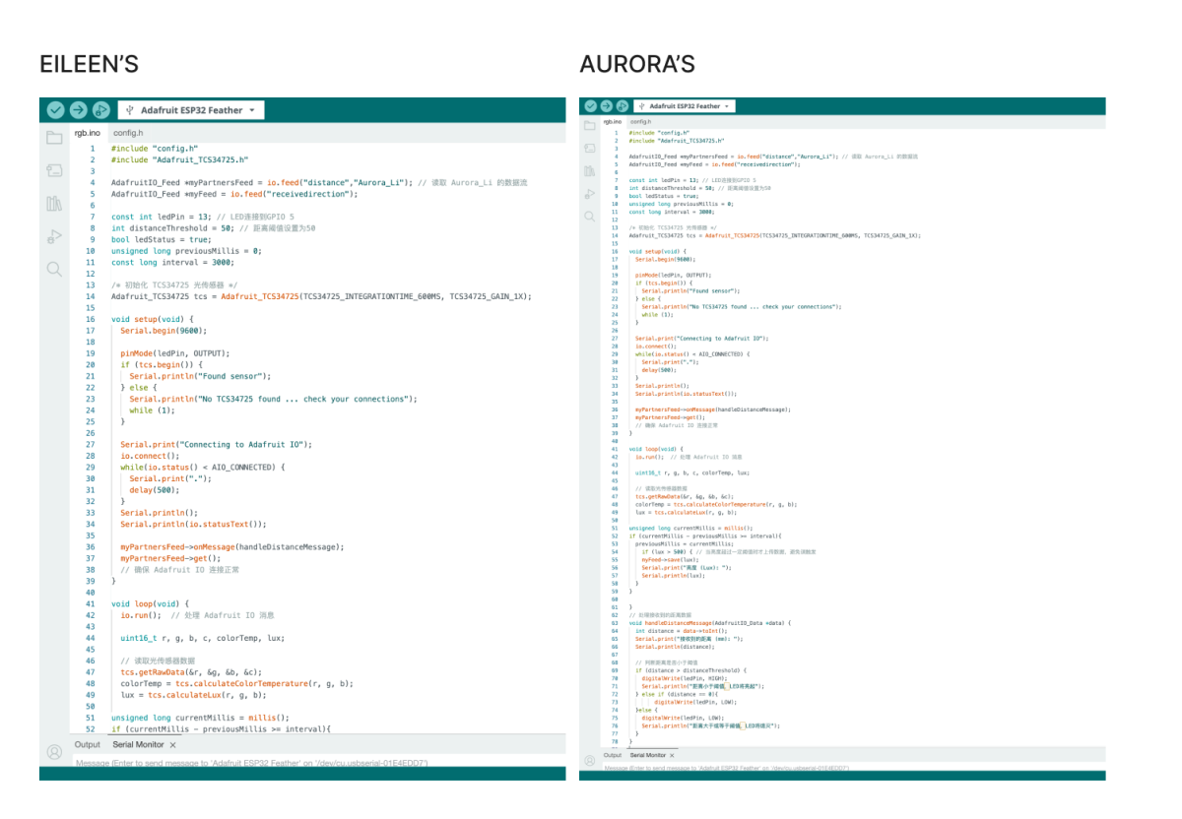This screenshot has width=1182, height=819.
Task: Expand the Adafruit ESP32 Feather board dropdown in Eileen's IDE
Action: coord(191,110)
